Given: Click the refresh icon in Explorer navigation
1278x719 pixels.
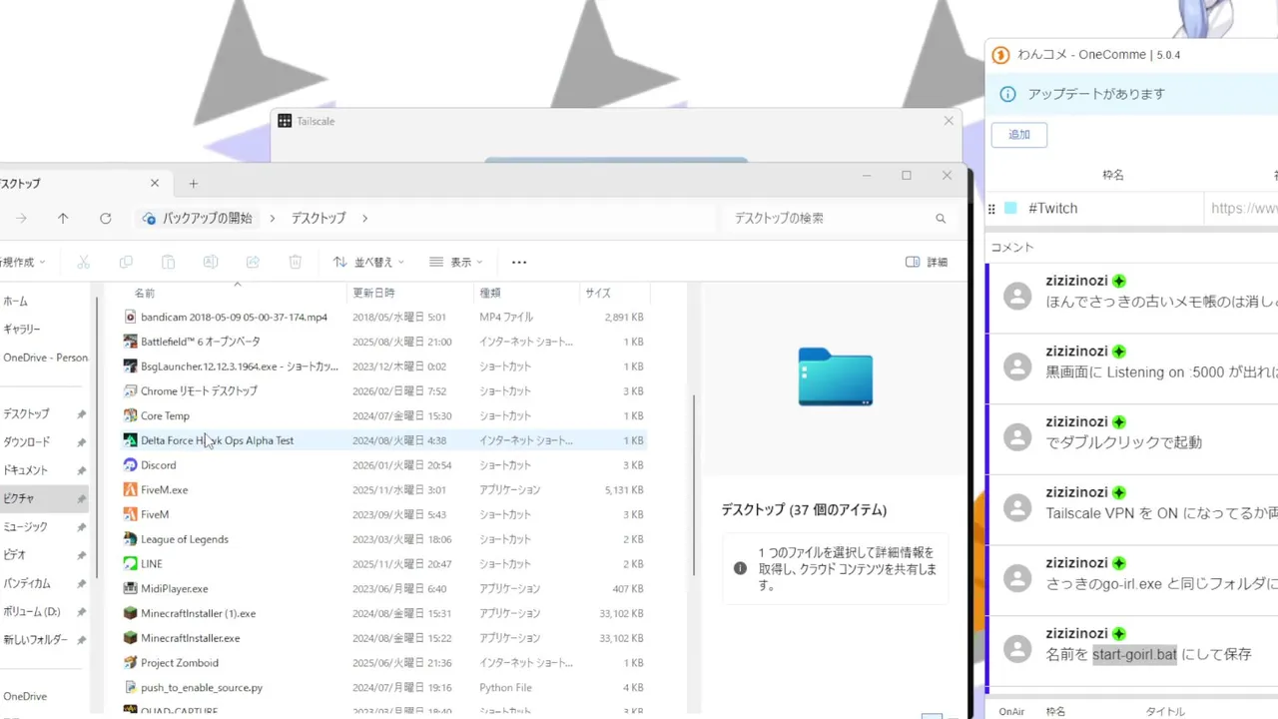Looking at the screenshot, I should click(105, 218).
